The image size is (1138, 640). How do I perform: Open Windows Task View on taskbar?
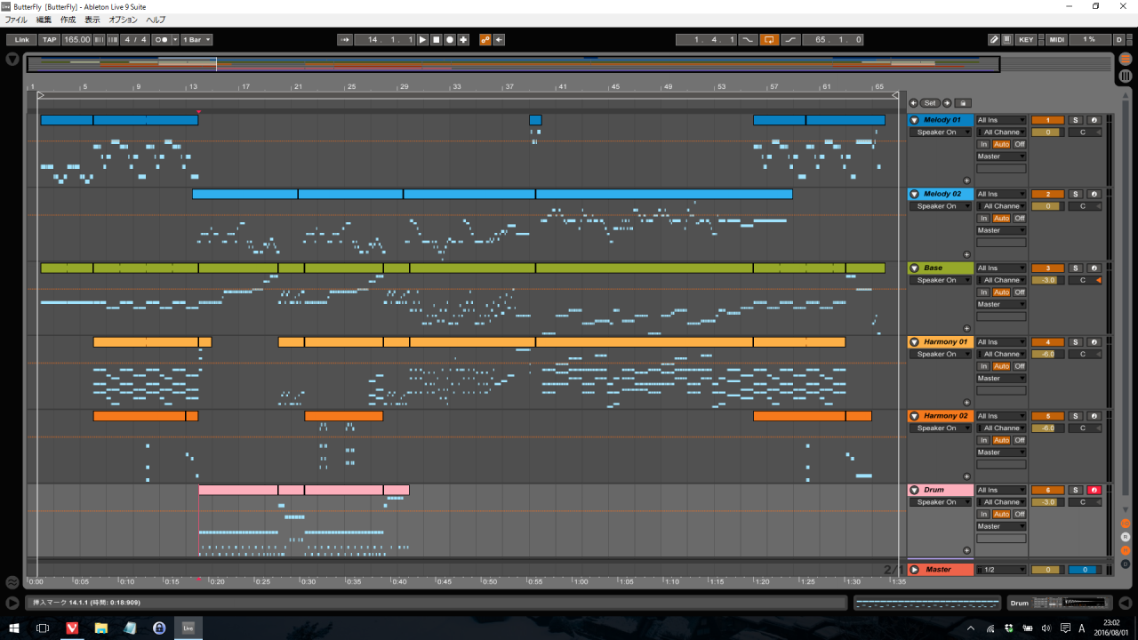pos(42,628)
